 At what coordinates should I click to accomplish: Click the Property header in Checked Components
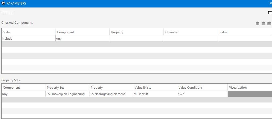coord(137,32)
